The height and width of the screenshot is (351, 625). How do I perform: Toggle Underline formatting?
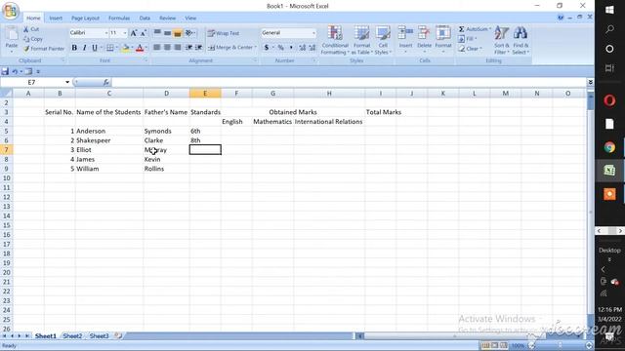(x=95, y=48)
